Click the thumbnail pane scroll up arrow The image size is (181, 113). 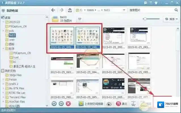[178, 28]
